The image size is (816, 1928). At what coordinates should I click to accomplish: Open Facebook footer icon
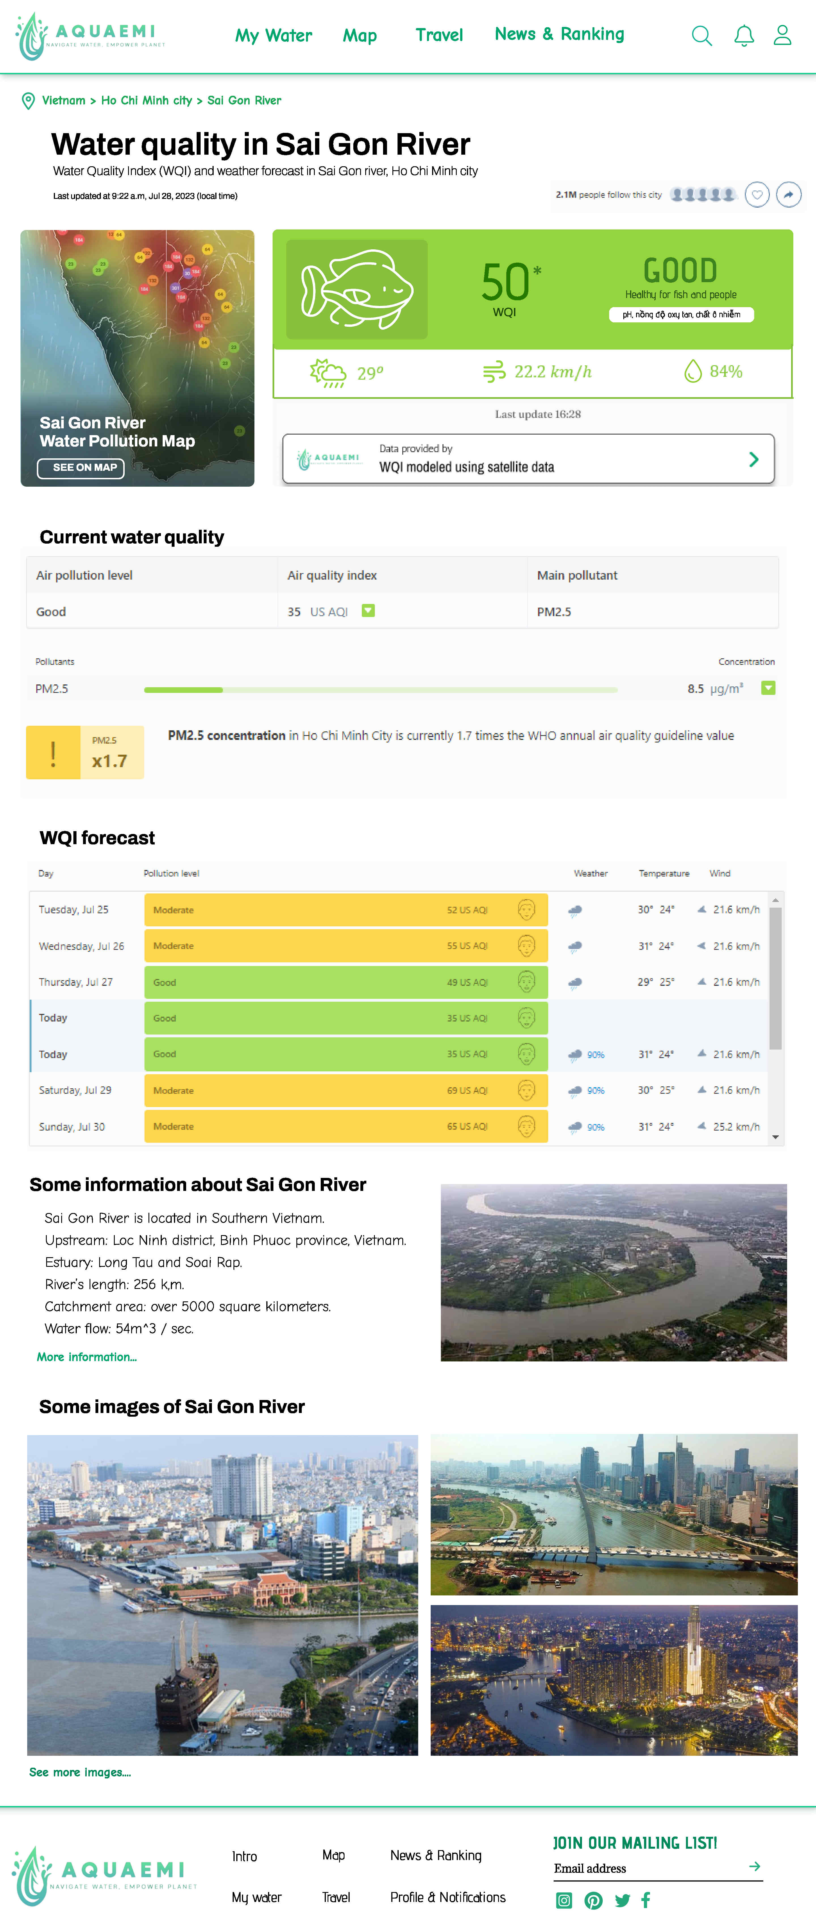[646, 1900]
